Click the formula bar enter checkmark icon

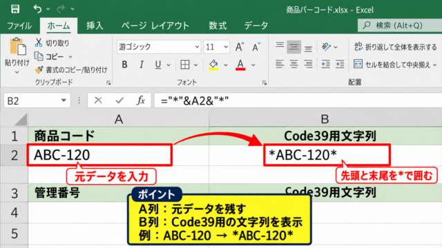119,100
